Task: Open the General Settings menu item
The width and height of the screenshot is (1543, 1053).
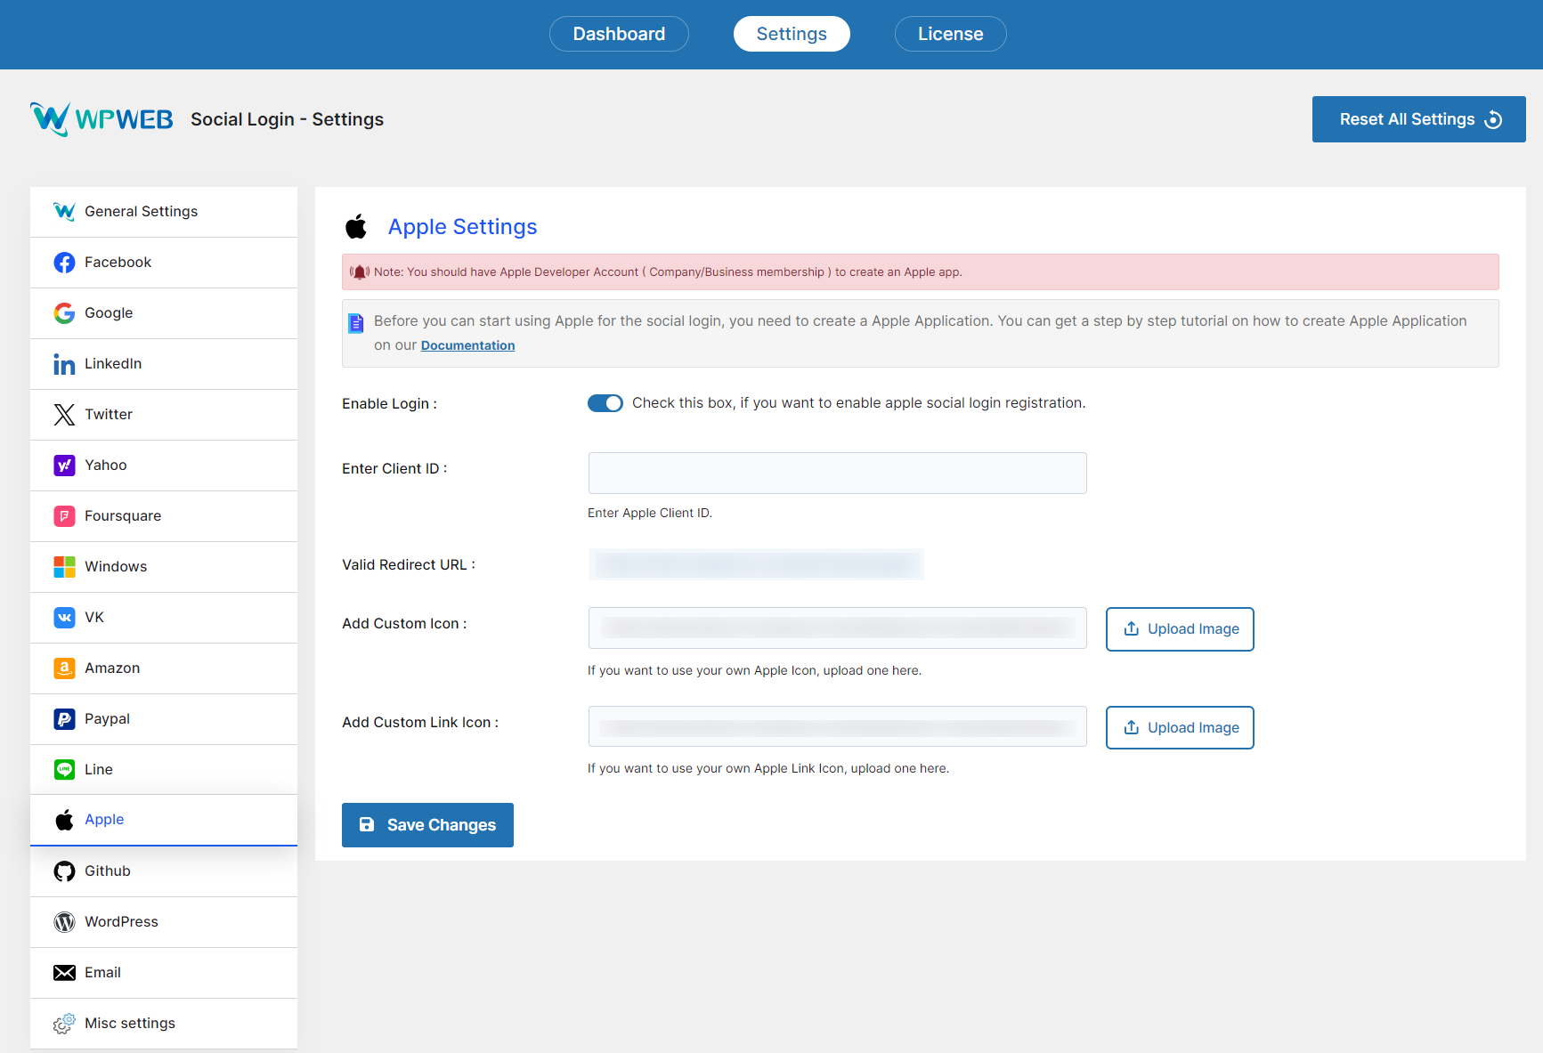Action: (x=141, y=212)
